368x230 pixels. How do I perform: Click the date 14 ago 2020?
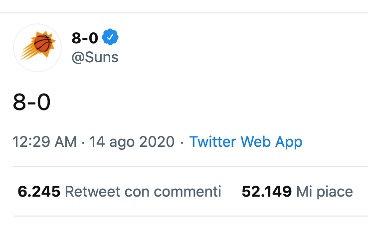[x=132, y=142]
